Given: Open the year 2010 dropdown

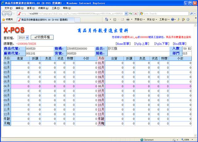Looking at the screenshot, I should pyautogui.click(x=23, y=37).
